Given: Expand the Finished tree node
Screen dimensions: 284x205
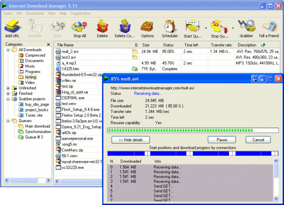Looking at the screenshot, I should (x=8, y=94).
